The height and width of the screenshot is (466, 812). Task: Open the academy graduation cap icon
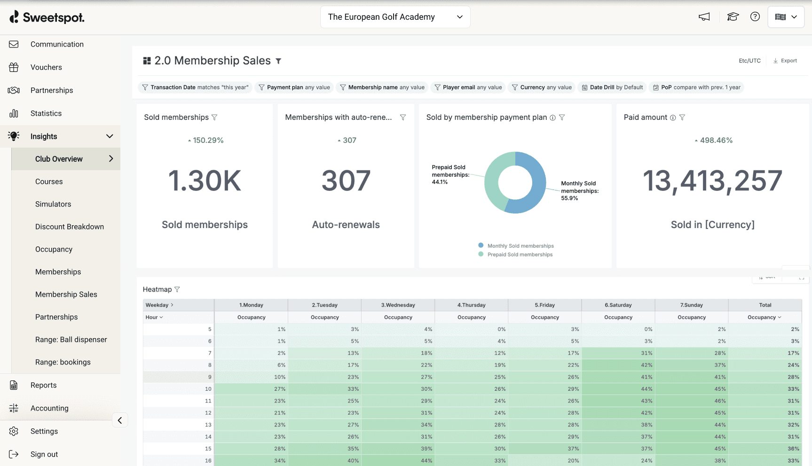coord(733,17)
